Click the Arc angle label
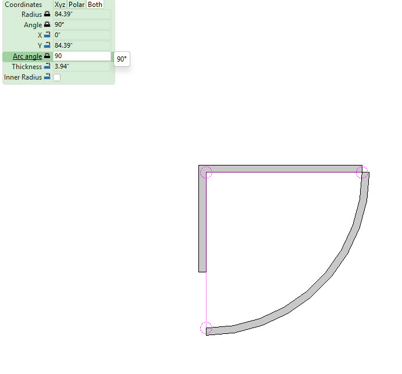Image resolution: width=402 pixels, height=374 pixels. pos(27,56)
